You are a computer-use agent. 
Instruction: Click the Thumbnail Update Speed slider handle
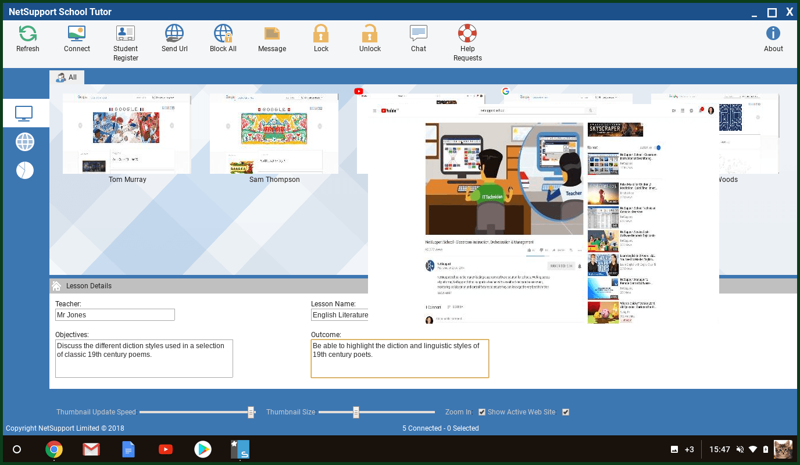point(251,412)
